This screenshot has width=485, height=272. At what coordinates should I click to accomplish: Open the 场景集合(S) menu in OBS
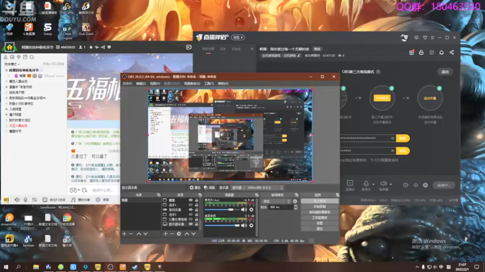[192, 83]
